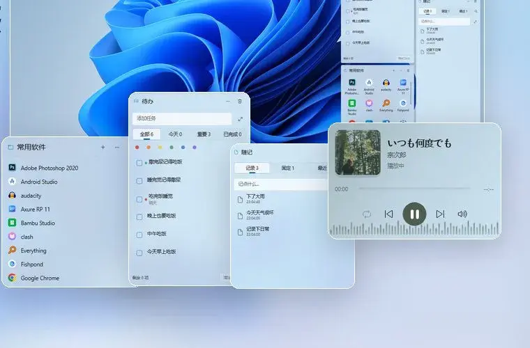Click the 添加任务 input field
Image resolution: width=530 pixels, height=348 pixels.
(182, 118)
